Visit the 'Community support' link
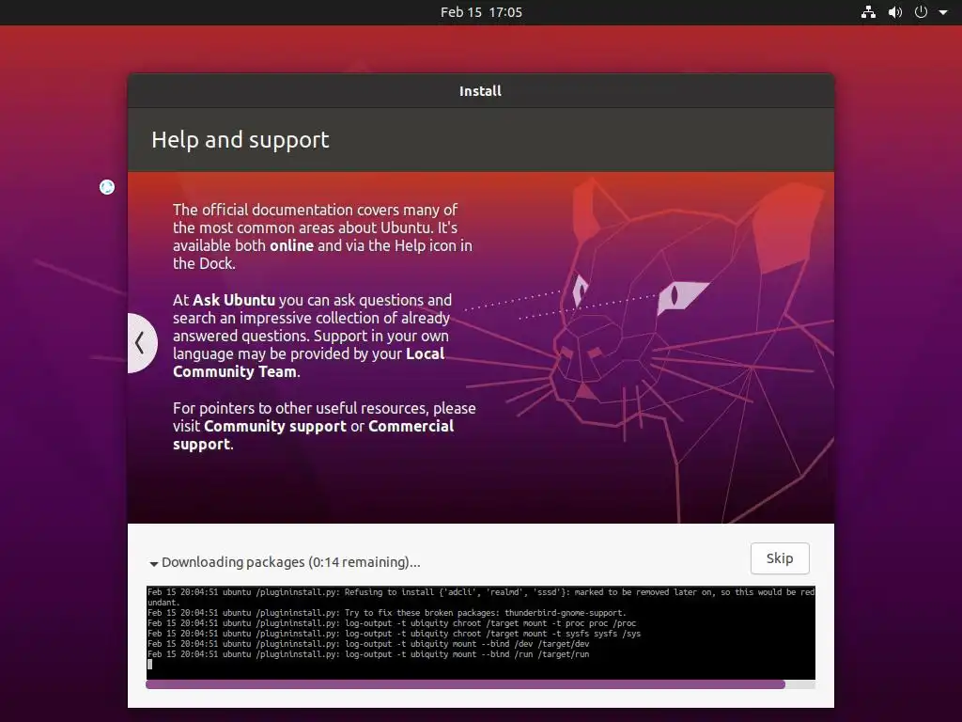Image resolution: width=962 pixels, height=722 pixels. coord(275,426)
